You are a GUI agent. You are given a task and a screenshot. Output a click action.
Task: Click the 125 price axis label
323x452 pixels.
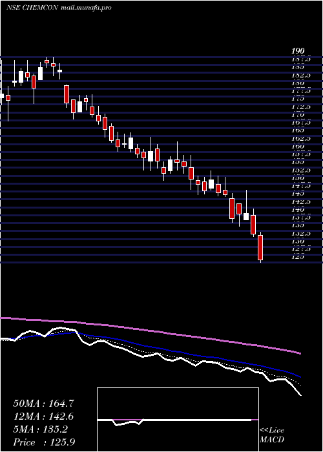(x=298, y=257)
